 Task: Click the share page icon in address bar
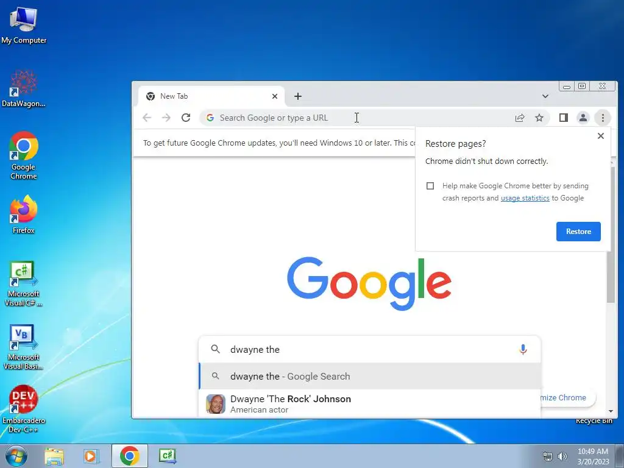point(520,118)
